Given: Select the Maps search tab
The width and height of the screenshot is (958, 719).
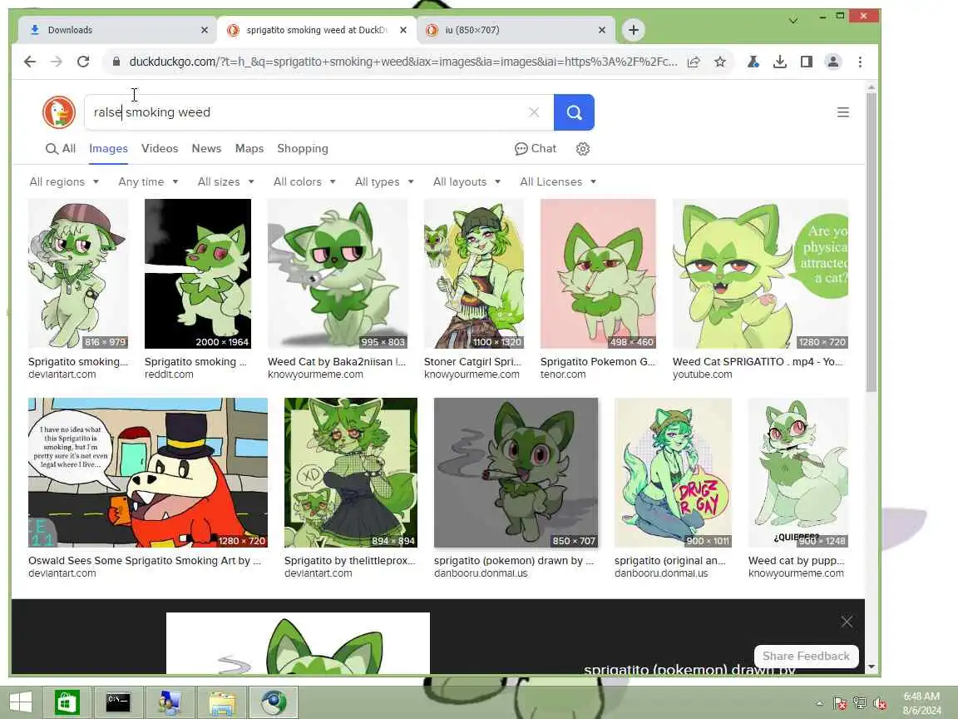Looking at the screenshot, I should (x=249, y=149).
